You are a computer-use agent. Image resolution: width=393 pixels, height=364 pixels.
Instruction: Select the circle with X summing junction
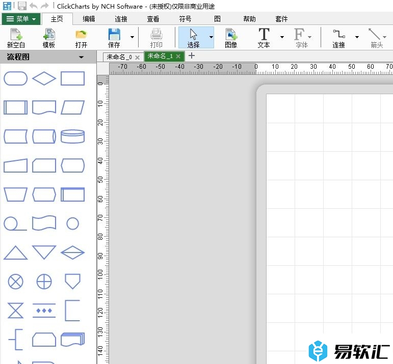pos(15,282)
